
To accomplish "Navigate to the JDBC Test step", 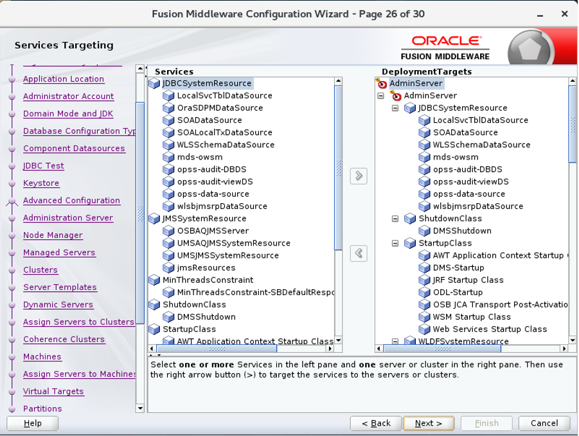I will [44, 166].
